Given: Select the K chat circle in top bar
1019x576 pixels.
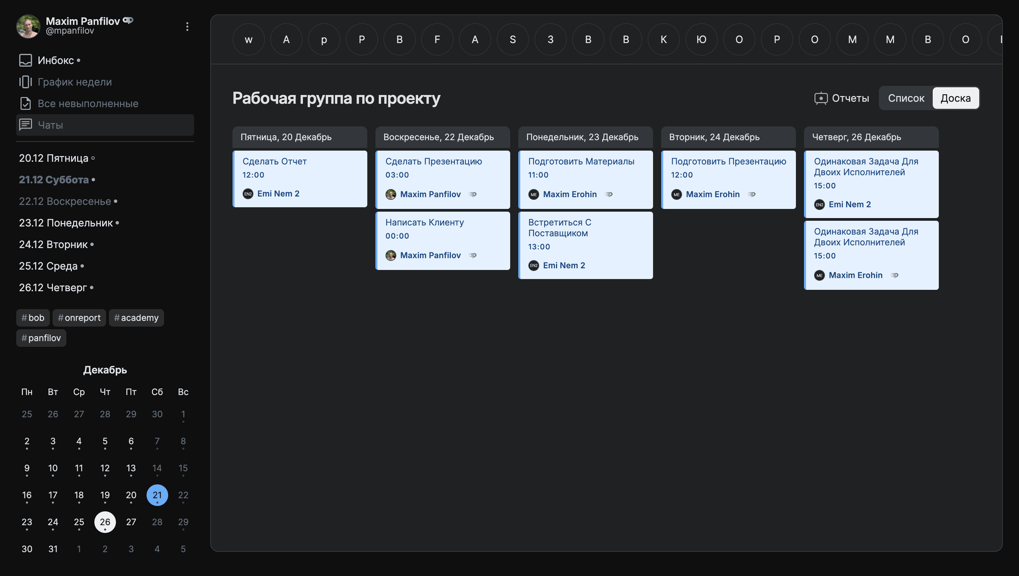Looking at the screenshot, I should pos(663,39).
